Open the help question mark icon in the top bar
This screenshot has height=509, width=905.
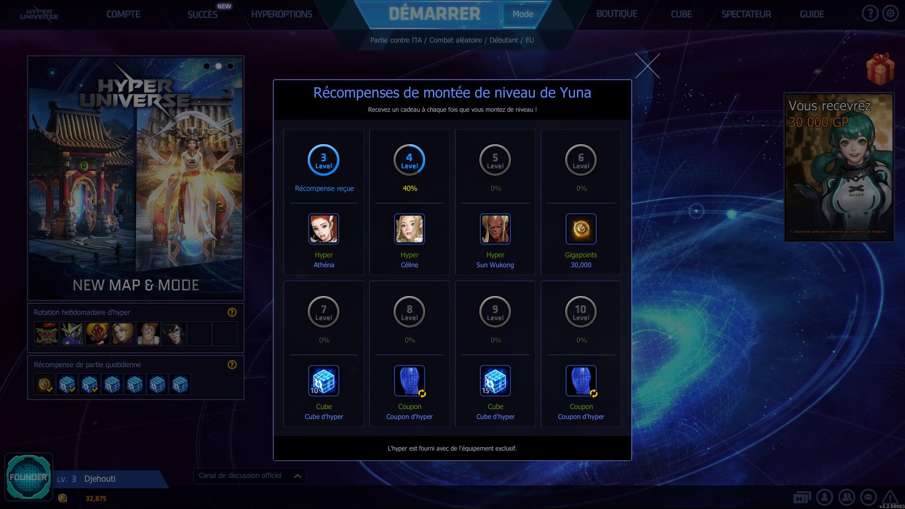pos(870,14)
